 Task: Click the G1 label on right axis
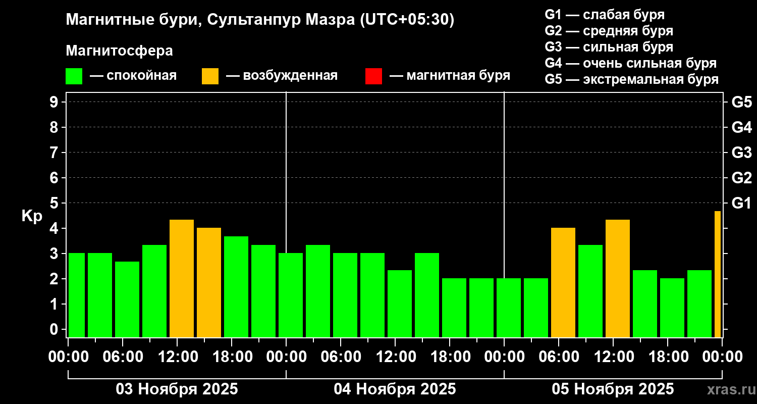741,203
